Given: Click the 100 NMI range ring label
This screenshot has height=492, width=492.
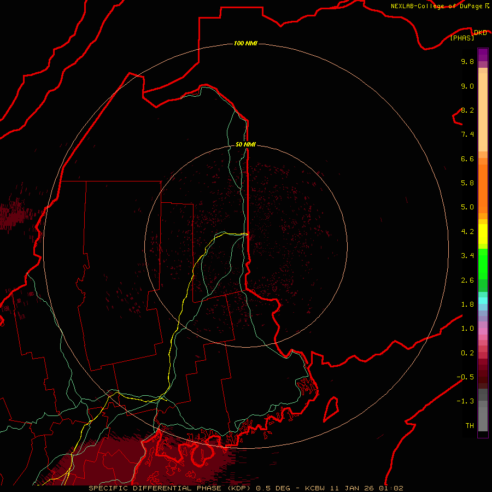Looking at the screenshot, I should (245, 43).
